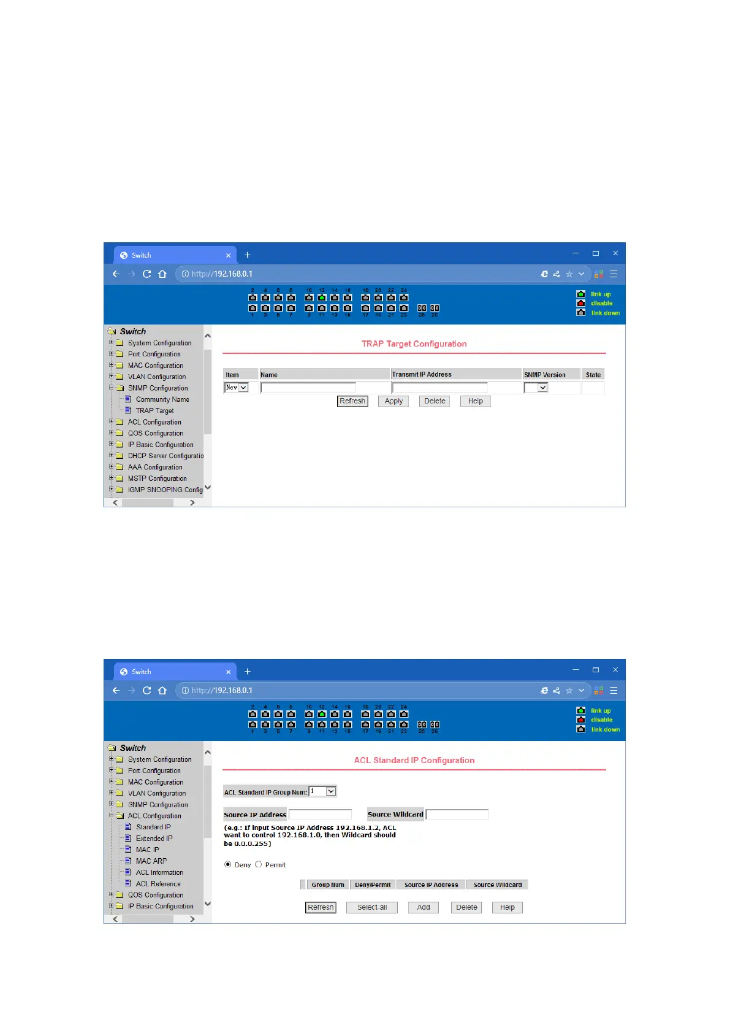This screenshot has height=1033, width=730.
Task: Click the bookmark star in the upper TRAP Target browser
Action: (x=569, y=274)
